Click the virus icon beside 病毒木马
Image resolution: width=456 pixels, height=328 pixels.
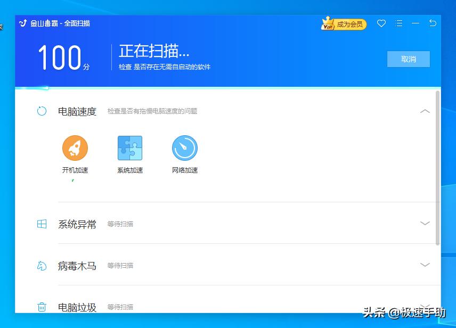point(42,265)
